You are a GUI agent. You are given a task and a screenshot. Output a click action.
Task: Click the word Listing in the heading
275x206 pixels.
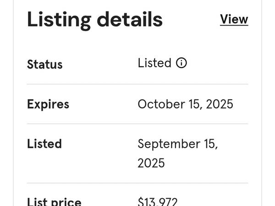(59, 20)
